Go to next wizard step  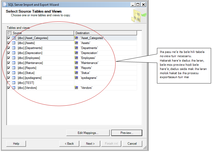point(90,144)
